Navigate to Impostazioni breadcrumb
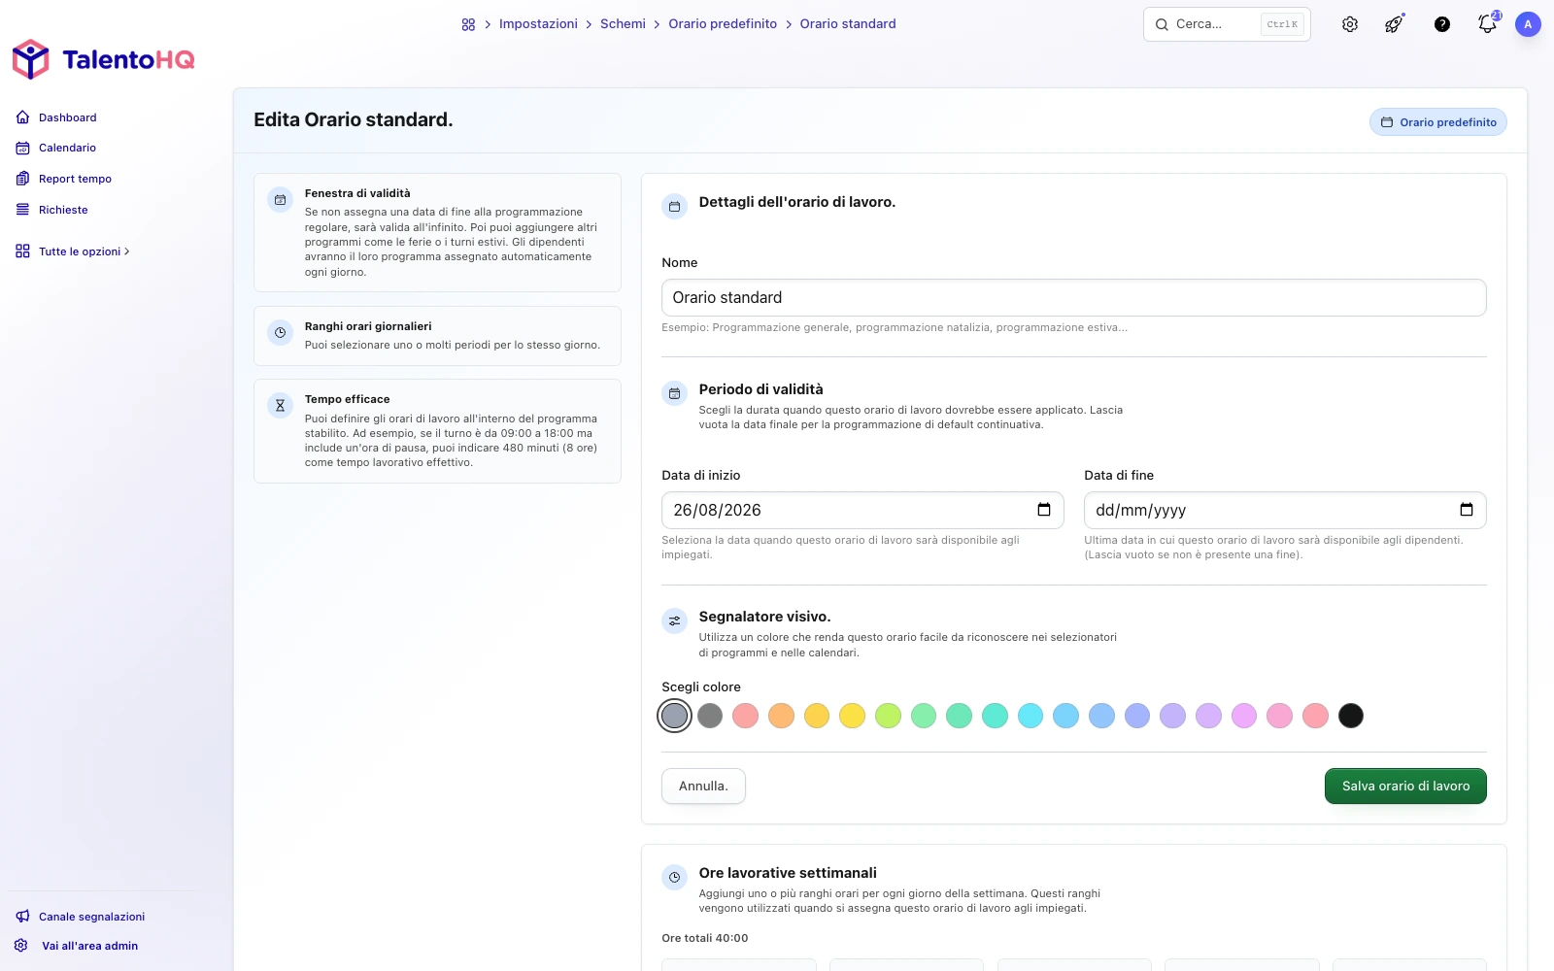The height and width of the screenshot is (971, 1554). tap(538, 24)
